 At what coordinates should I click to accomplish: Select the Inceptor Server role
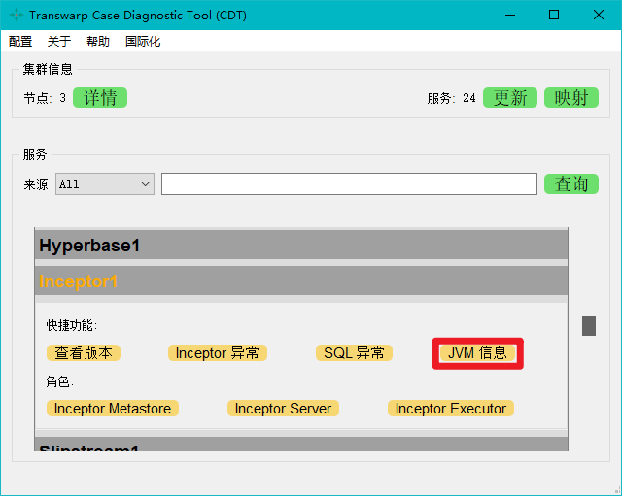tap(283, 408)
